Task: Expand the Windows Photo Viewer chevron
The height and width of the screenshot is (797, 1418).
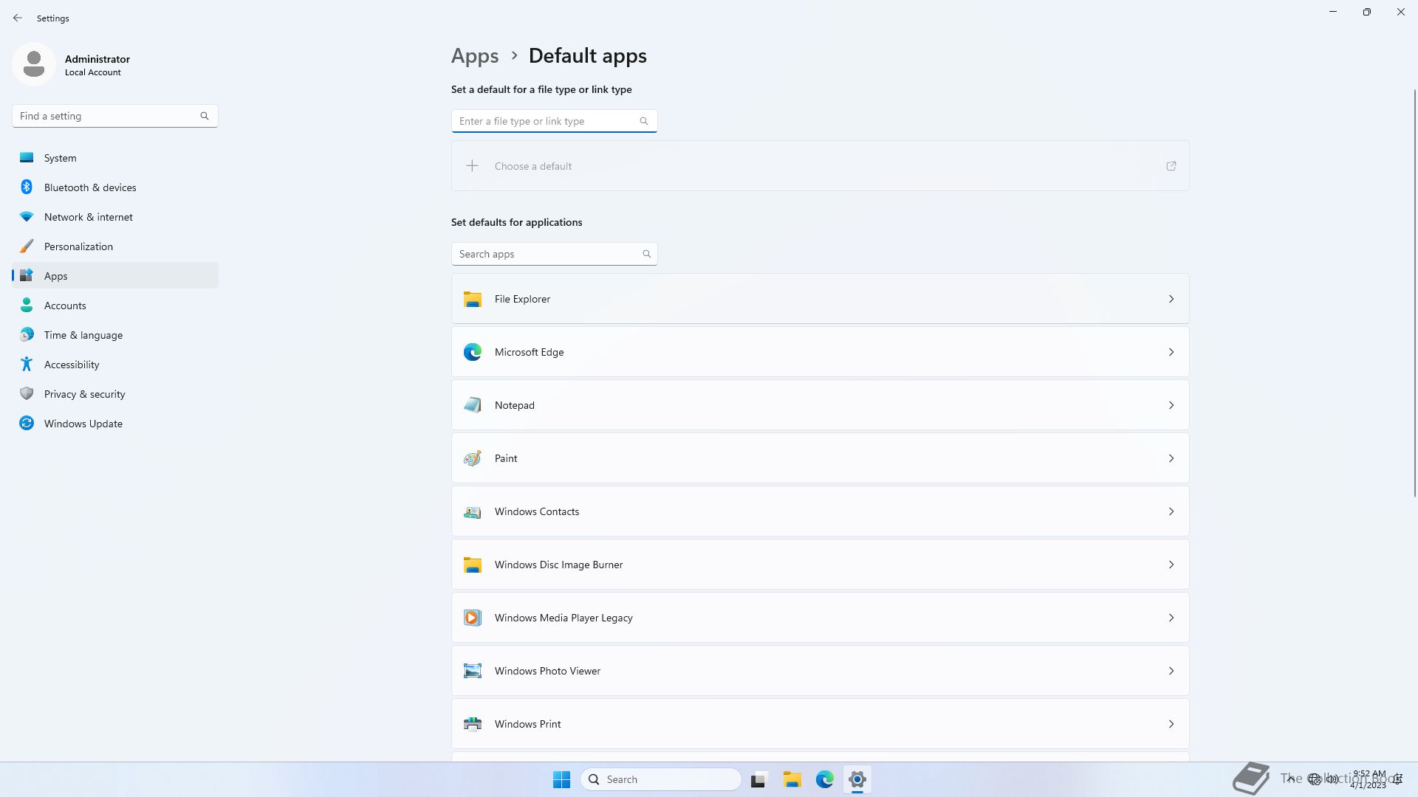Action: click(1171, 671)
